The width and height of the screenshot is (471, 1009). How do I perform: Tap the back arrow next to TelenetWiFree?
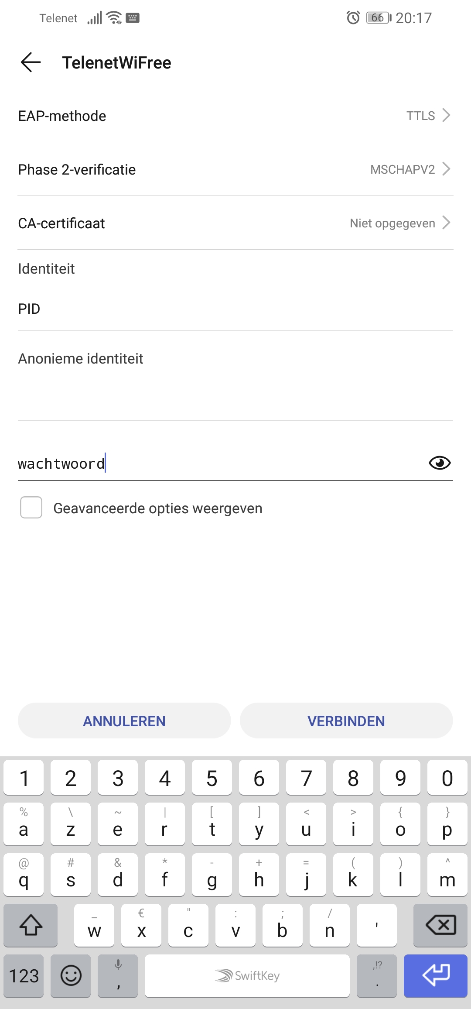point(31,62)
